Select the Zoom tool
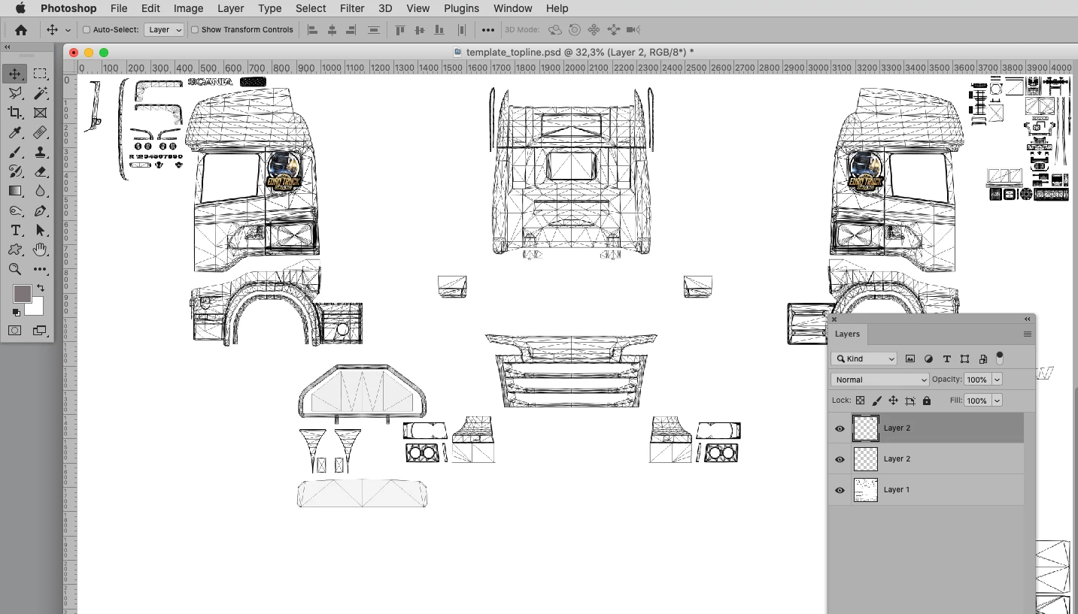This screenshot has height=614, width=1078. (15, 269)
